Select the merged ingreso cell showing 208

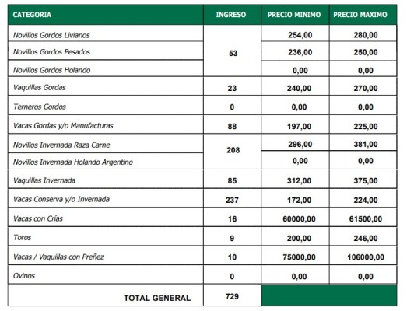(233, 152)
